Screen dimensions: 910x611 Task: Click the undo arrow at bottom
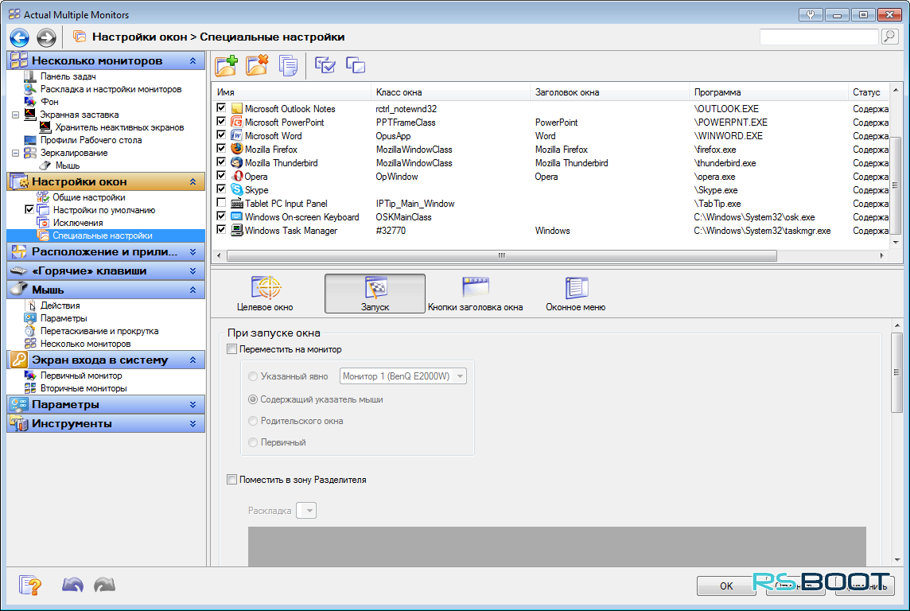[72, 585]
